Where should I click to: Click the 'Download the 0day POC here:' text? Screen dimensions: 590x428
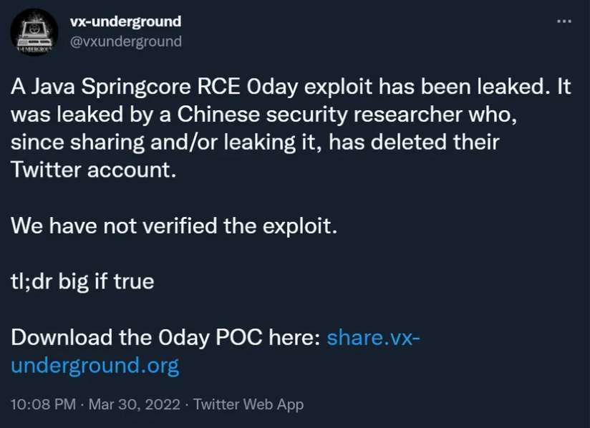point(165,337)
